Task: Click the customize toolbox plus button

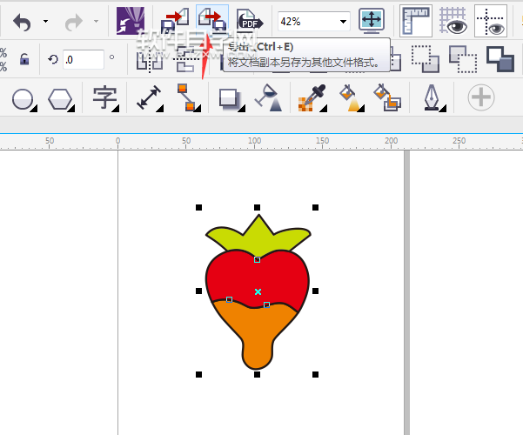Action: pos(481,97)
